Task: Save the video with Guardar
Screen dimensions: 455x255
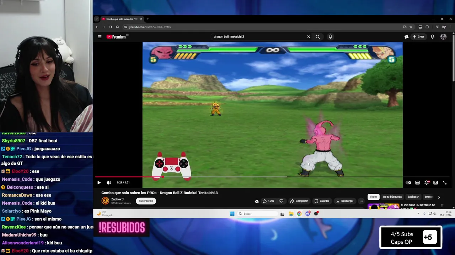Action: 322,201
